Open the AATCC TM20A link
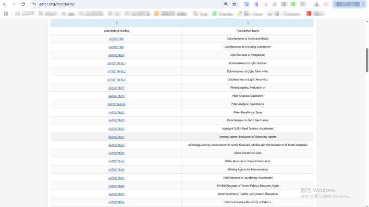Screen dimensions: 369x207 tap(116, 104)
